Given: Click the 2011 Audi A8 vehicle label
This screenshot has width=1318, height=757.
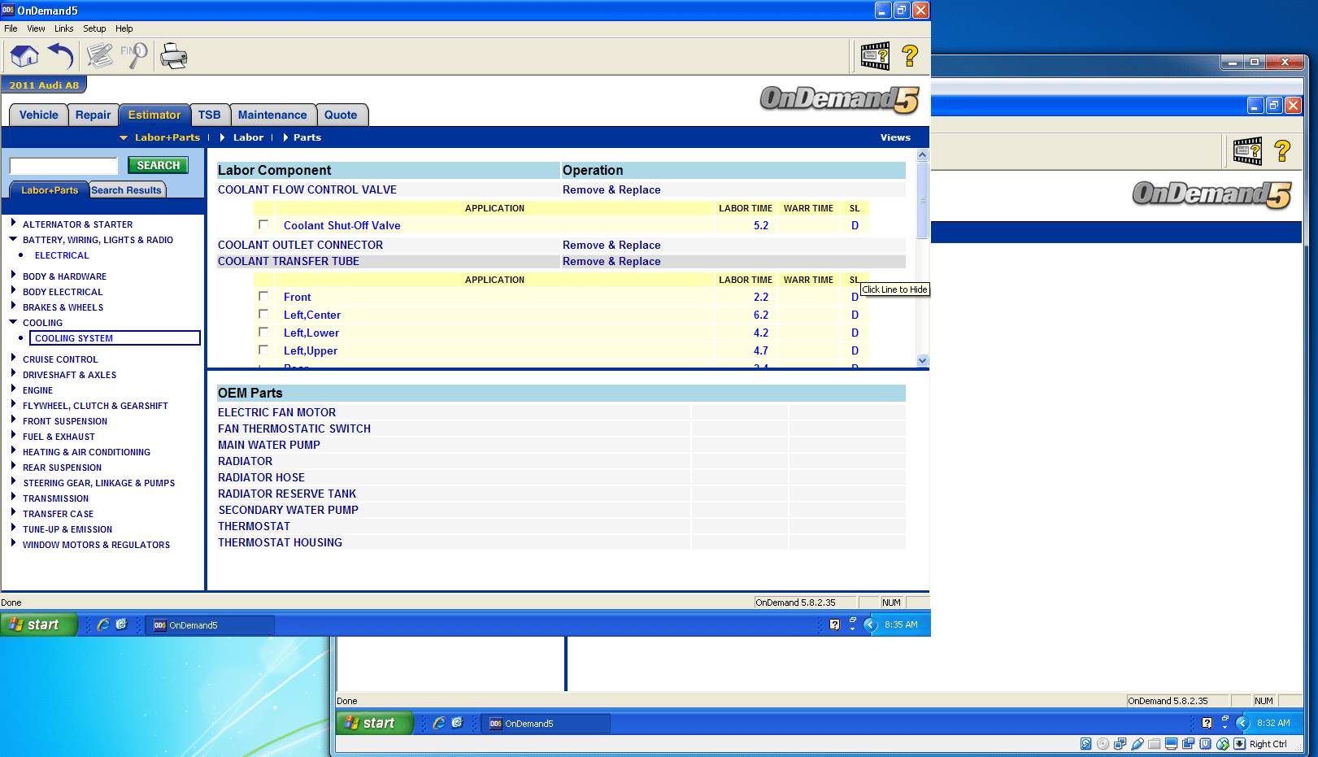Looking at the screenshot, I should pos(44,85).
